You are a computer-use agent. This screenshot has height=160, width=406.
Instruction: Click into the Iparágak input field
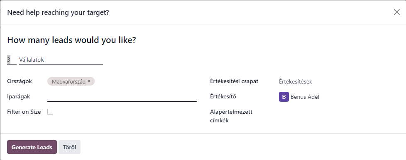pos(122,97)
